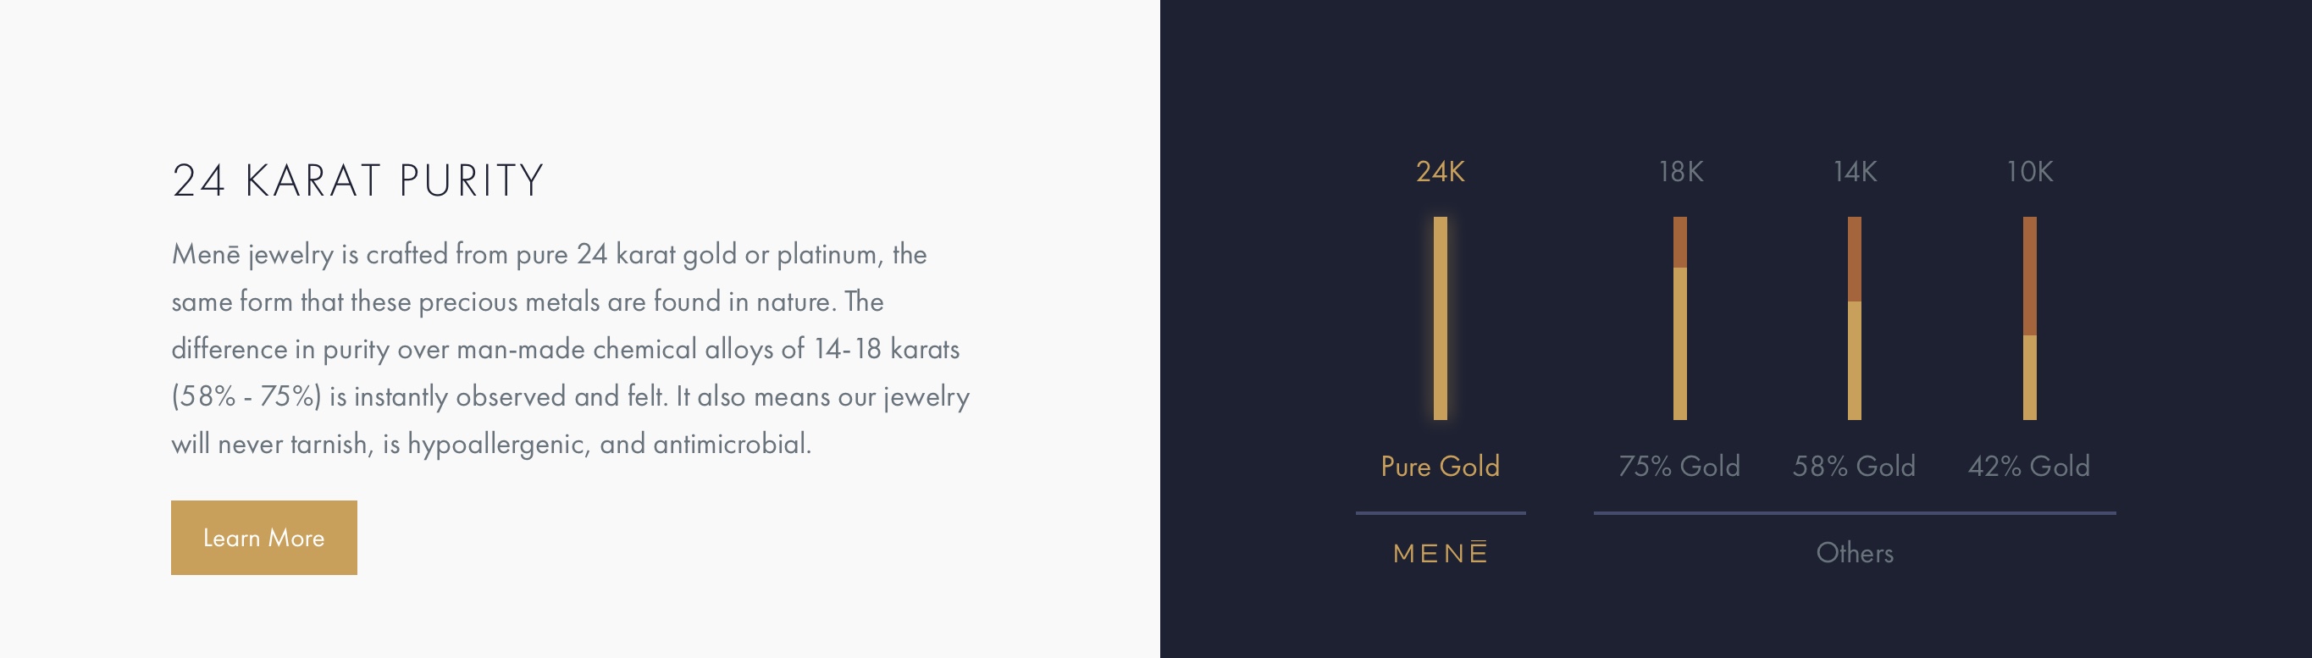Click the 10K purity bar
2312x658 pixels.
(x=2029, y=318)
